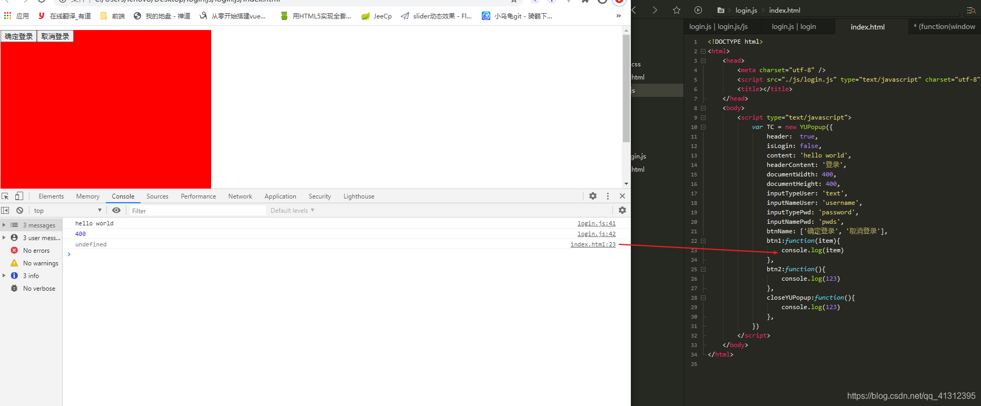Open DevTools settings gear

[593, 196]
